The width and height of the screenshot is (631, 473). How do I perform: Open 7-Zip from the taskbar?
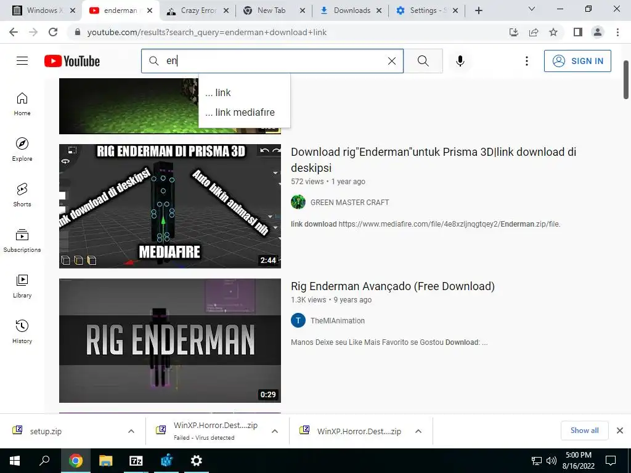pos(136,461)
